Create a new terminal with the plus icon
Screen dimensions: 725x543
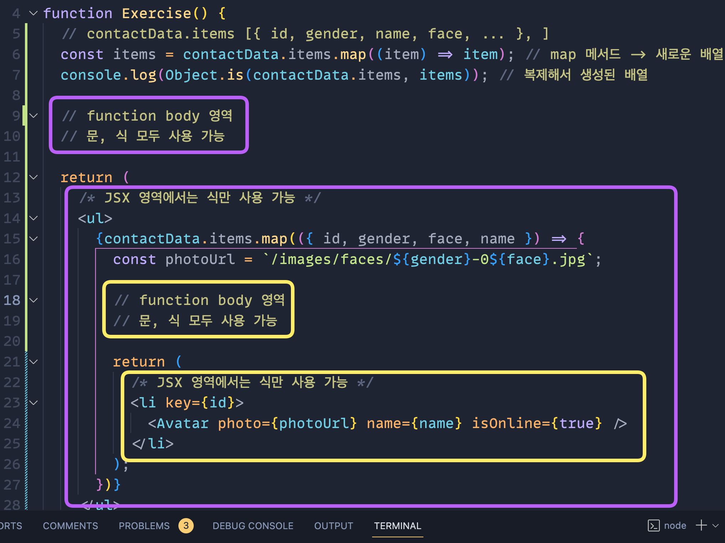pos(700,526)
